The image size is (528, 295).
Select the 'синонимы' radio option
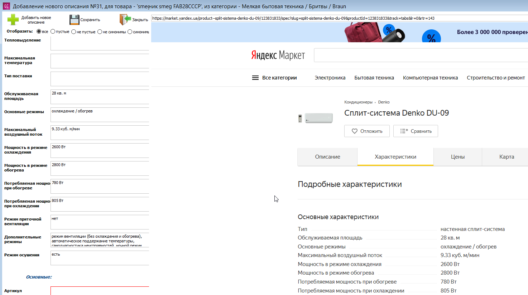coord(130,32)
